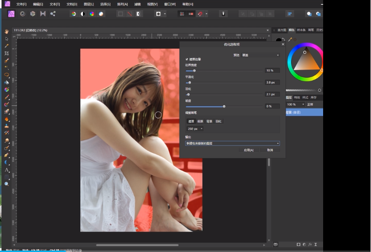371x252 pixels.
Task: Click the 取消 button
Action: [270, 150]
